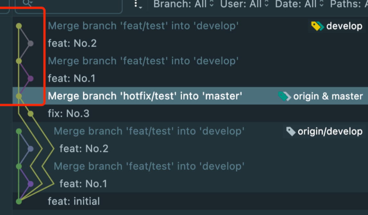Open the Branch: All filter dropdown

click(x=184, y=4)
